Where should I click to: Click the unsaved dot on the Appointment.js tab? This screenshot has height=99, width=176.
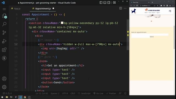click(53, 8)
